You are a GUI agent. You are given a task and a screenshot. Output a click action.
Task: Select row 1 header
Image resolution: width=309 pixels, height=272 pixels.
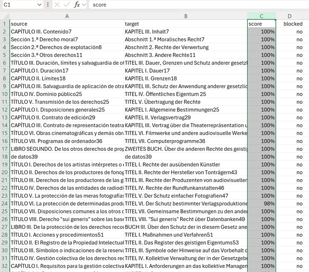click(x=5, y=24)
